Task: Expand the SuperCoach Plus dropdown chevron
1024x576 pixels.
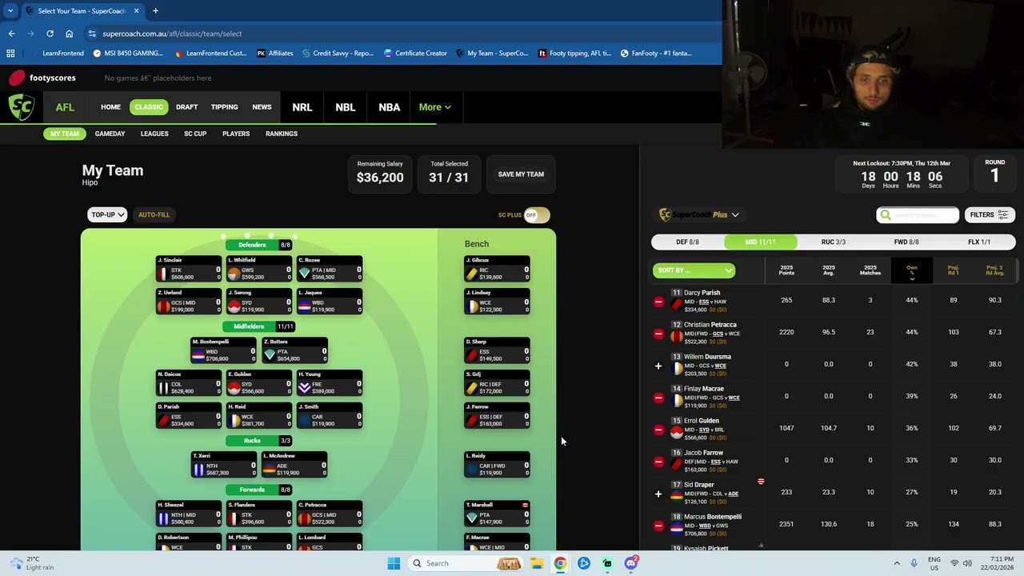Action: [x=735, y=214]
